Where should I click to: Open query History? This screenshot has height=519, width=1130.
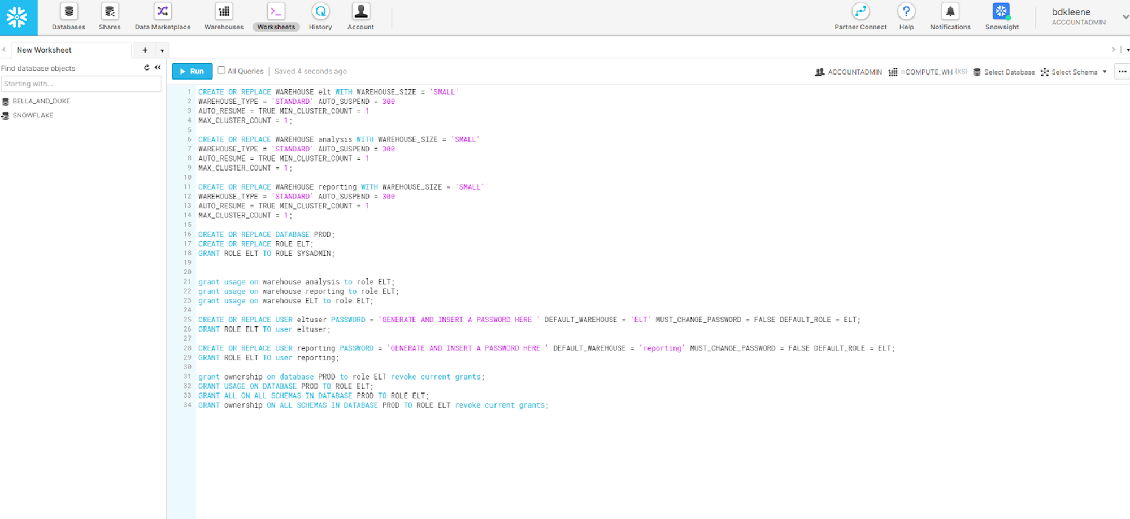(320, 17)
